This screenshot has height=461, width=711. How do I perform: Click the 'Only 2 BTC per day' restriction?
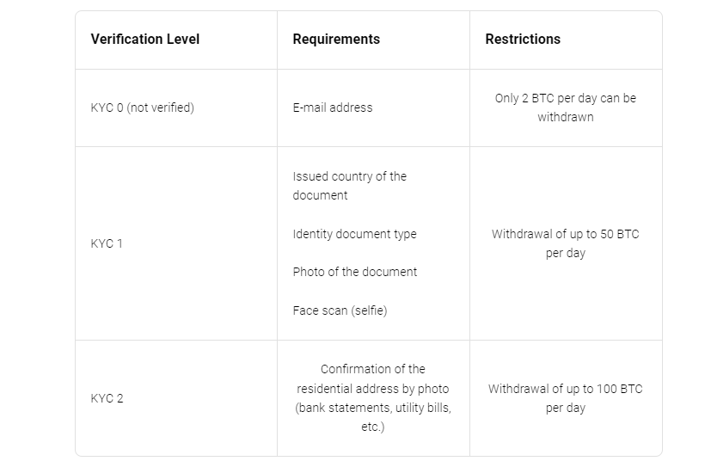[x=566, y=98]
